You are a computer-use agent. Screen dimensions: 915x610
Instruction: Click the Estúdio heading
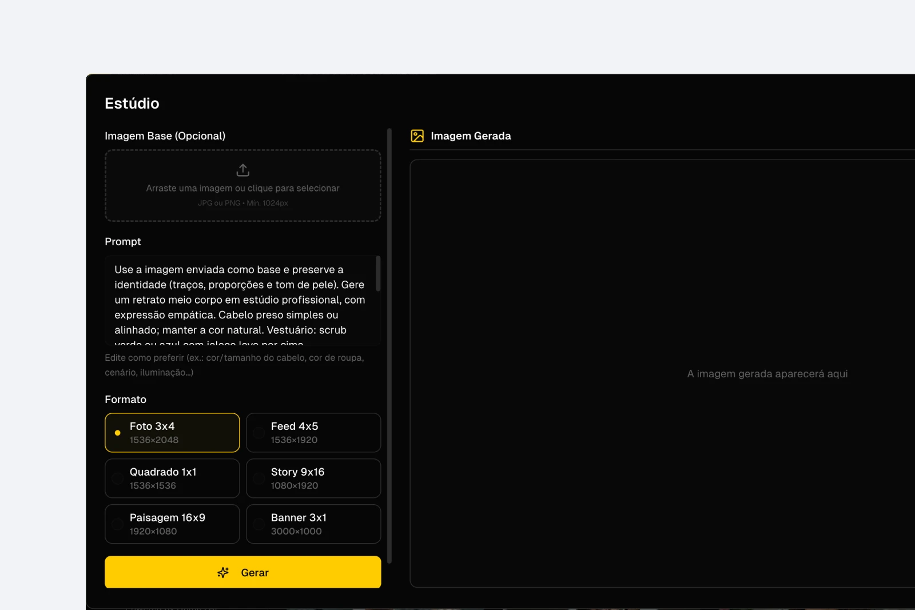tap(132, 103)
